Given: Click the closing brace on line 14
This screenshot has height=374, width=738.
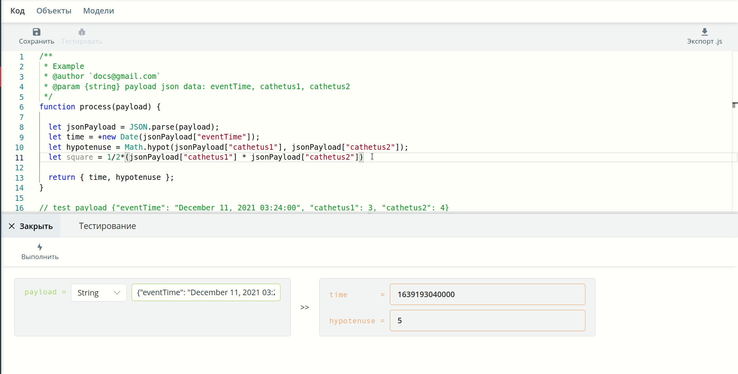Looking at the screenshot, I should click(x=41, y=188).
